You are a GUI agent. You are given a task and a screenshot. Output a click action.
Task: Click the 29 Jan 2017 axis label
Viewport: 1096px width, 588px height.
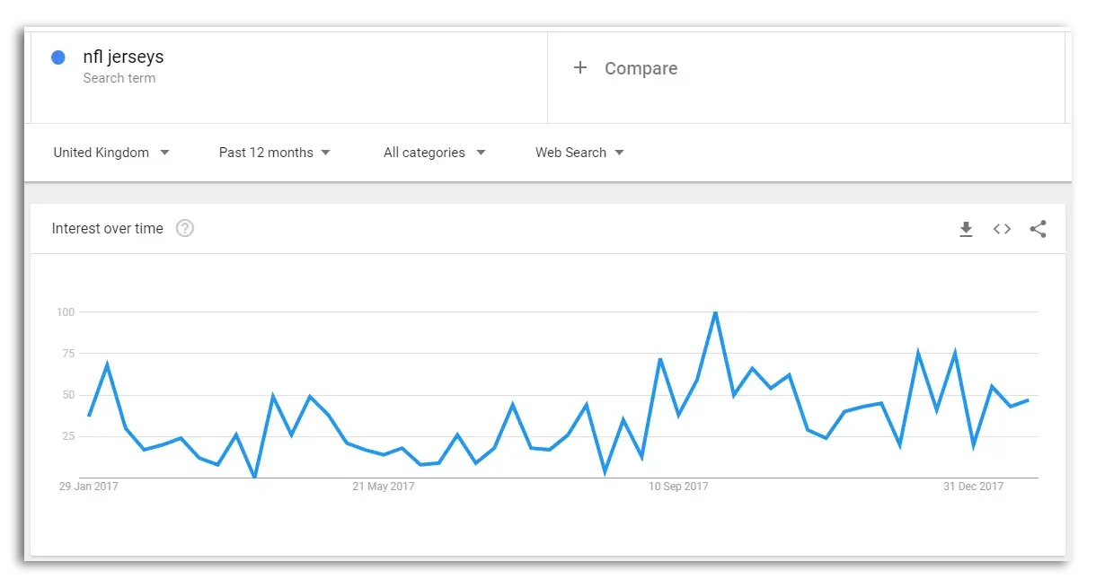pos(88,487)
